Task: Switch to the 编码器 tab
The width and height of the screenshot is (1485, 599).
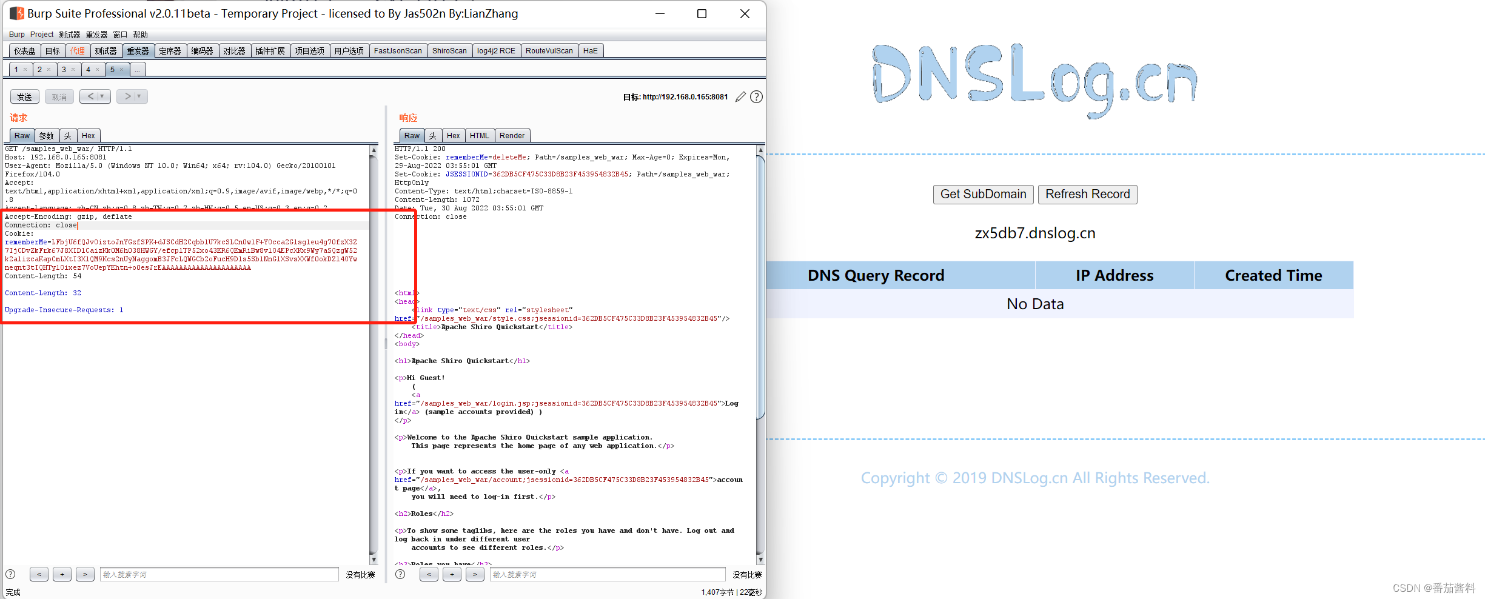Action: (x=202, y=51)
